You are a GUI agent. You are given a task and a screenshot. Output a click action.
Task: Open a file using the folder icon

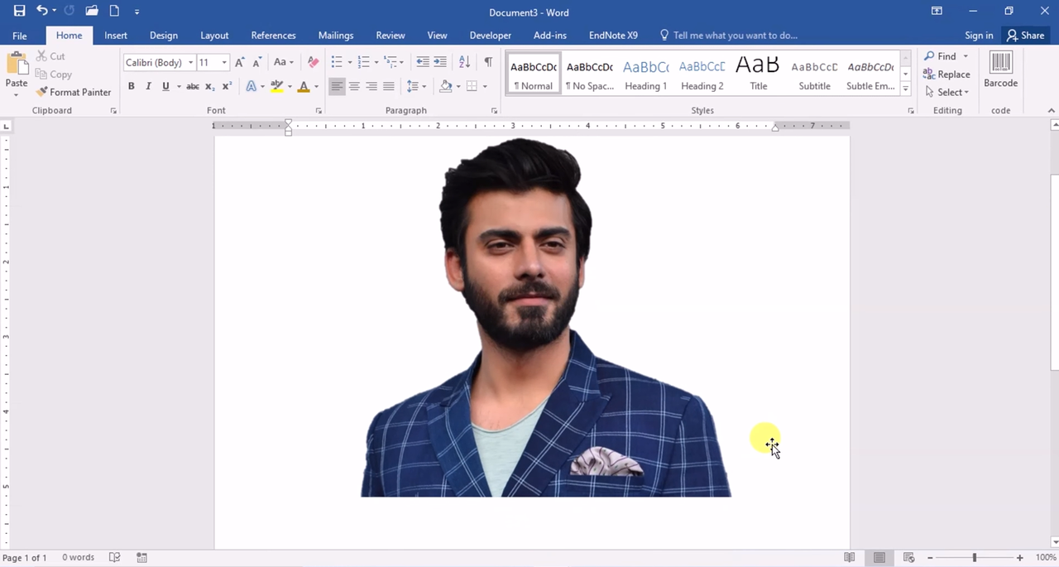[x=92, y=11]
